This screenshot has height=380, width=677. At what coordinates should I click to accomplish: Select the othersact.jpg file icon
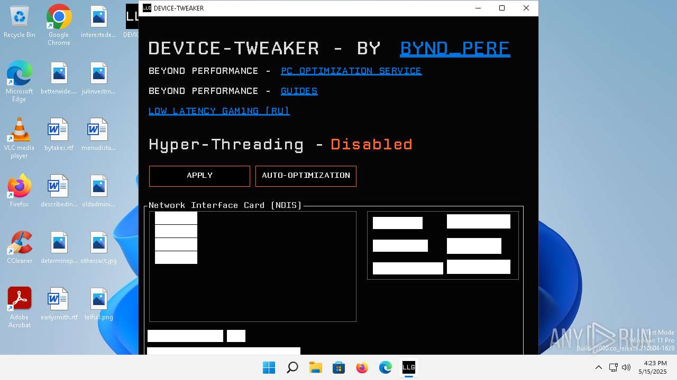pos(99,248)
